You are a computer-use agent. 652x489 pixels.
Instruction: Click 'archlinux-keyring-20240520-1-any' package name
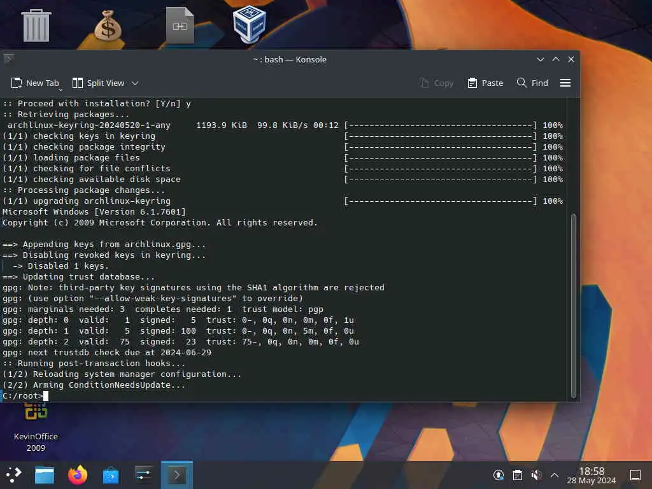tap(89, 125)
